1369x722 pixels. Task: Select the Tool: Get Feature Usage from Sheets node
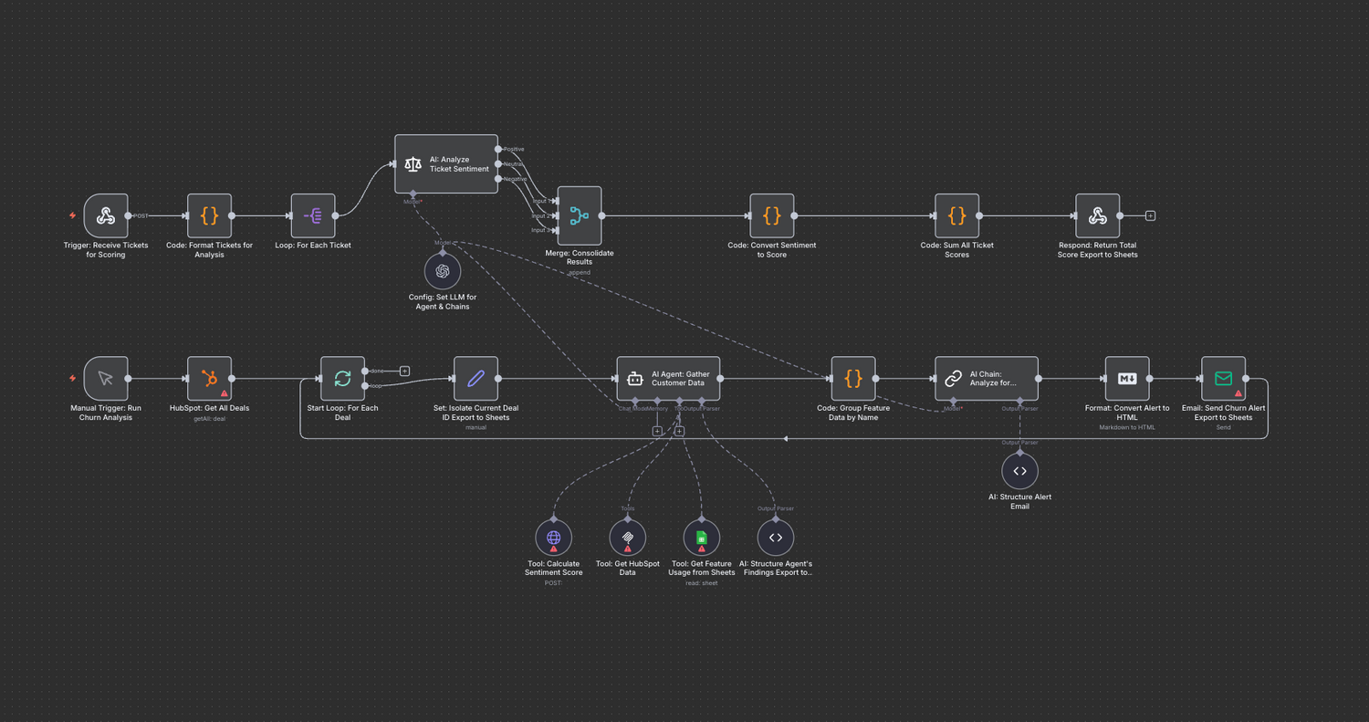pos(701,538)
